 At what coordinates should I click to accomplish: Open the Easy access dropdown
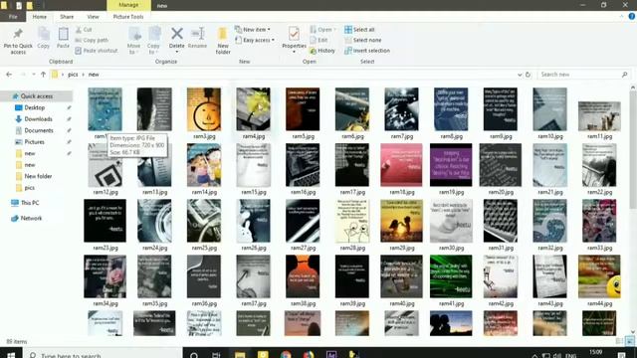coord(255,40)
